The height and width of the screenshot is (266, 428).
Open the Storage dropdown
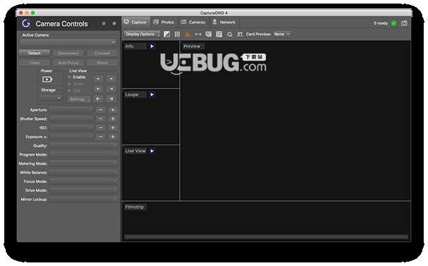(x=51, y=98)
